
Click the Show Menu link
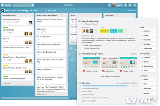pos(132,10)
